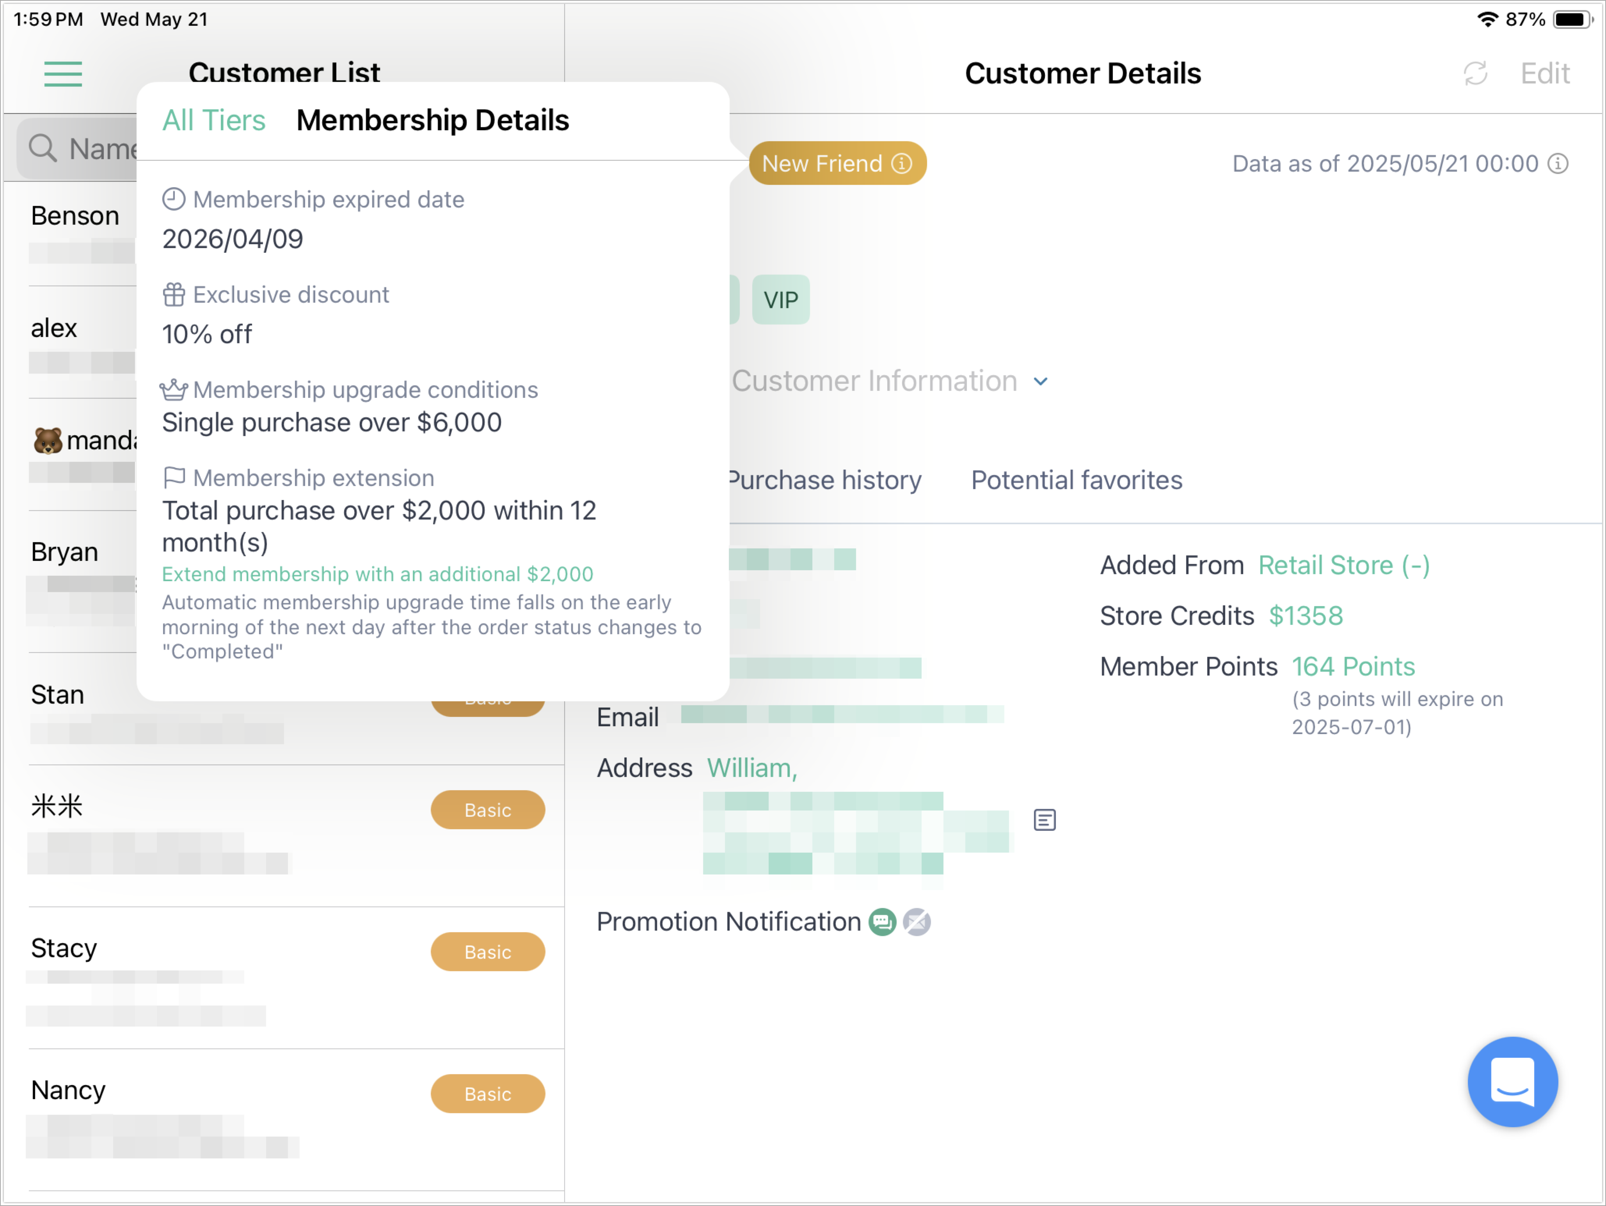This screenshot has width=1606, height=1206.
Task: Select the Purchase history tab
Action: click(826, 481)
